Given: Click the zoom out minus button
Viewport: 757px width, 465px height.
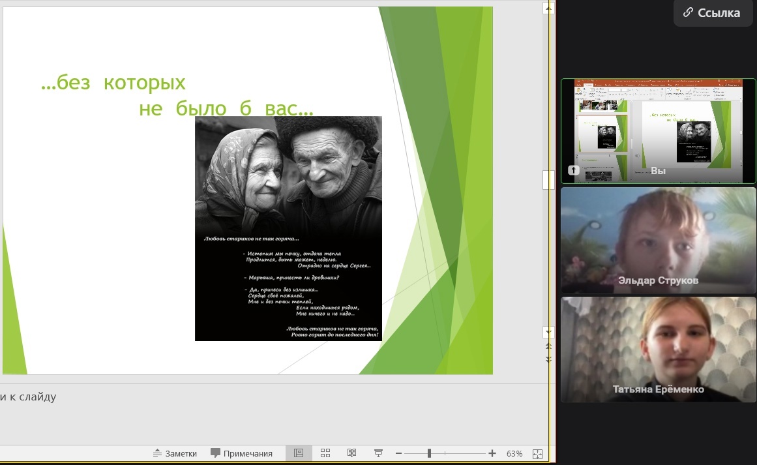Looking at the screenshot, I should tap(399, 453).
